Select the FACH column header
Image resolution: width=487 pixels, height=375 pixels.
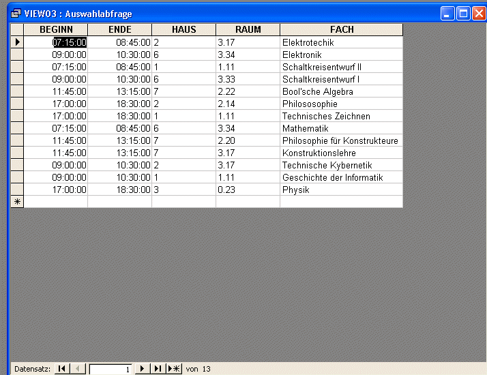(341, 29)
